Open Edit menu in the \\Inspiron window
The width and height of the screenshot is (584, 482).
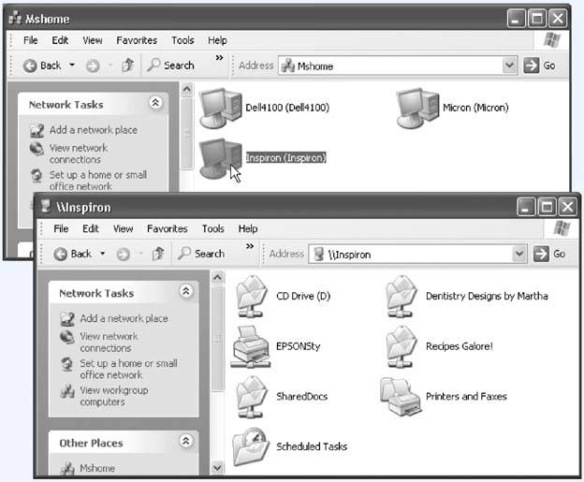tap(91, 228)
